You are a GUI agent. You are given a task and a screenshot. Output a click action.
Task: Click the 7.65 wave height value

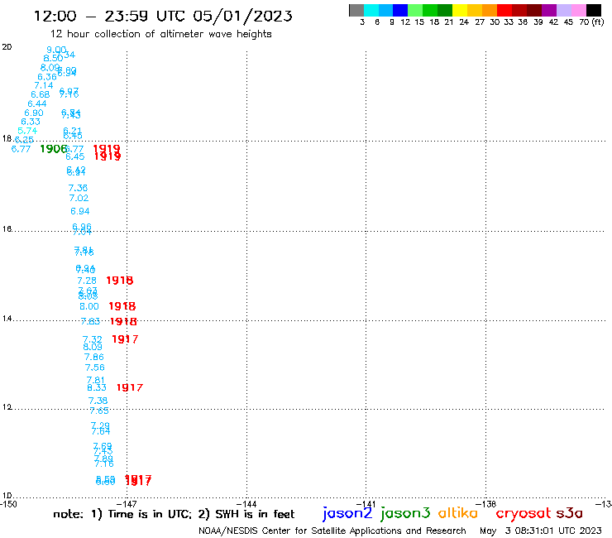(x=99, y=411)
